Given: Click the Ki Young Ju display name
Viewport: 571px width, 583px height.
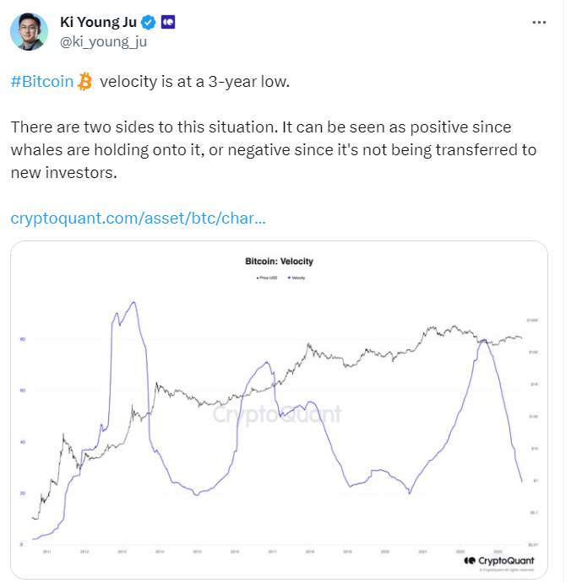Looking at the screenshot, I should coord(98,22).
